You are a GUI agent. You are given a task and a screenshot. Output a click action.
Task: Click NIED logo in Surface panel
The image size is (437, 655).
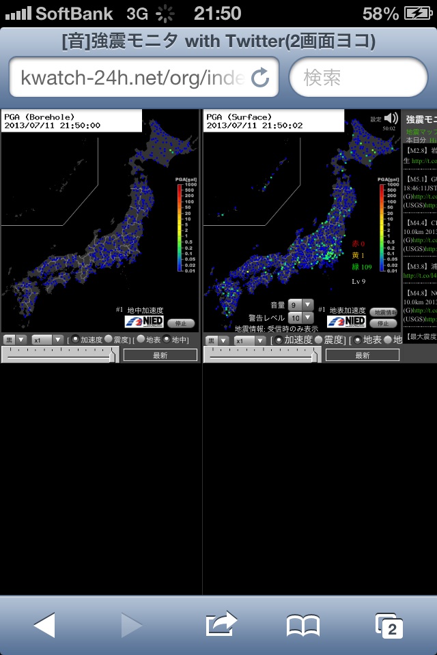click(346, 321)
